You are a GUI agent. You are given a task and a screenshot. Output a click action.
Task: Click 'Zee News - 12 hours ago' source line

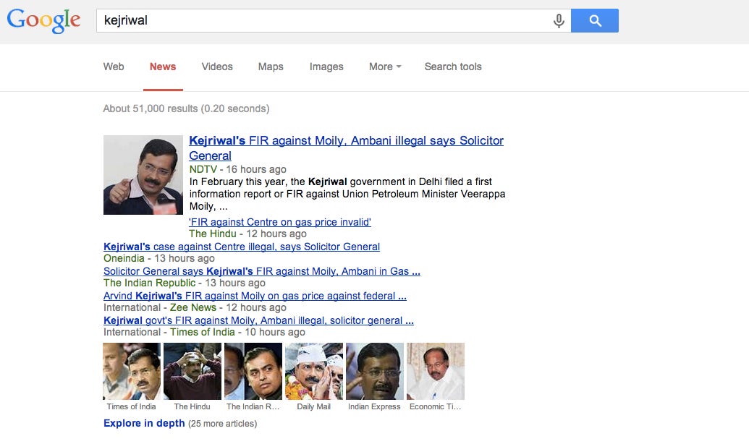(x=228, y=307)
